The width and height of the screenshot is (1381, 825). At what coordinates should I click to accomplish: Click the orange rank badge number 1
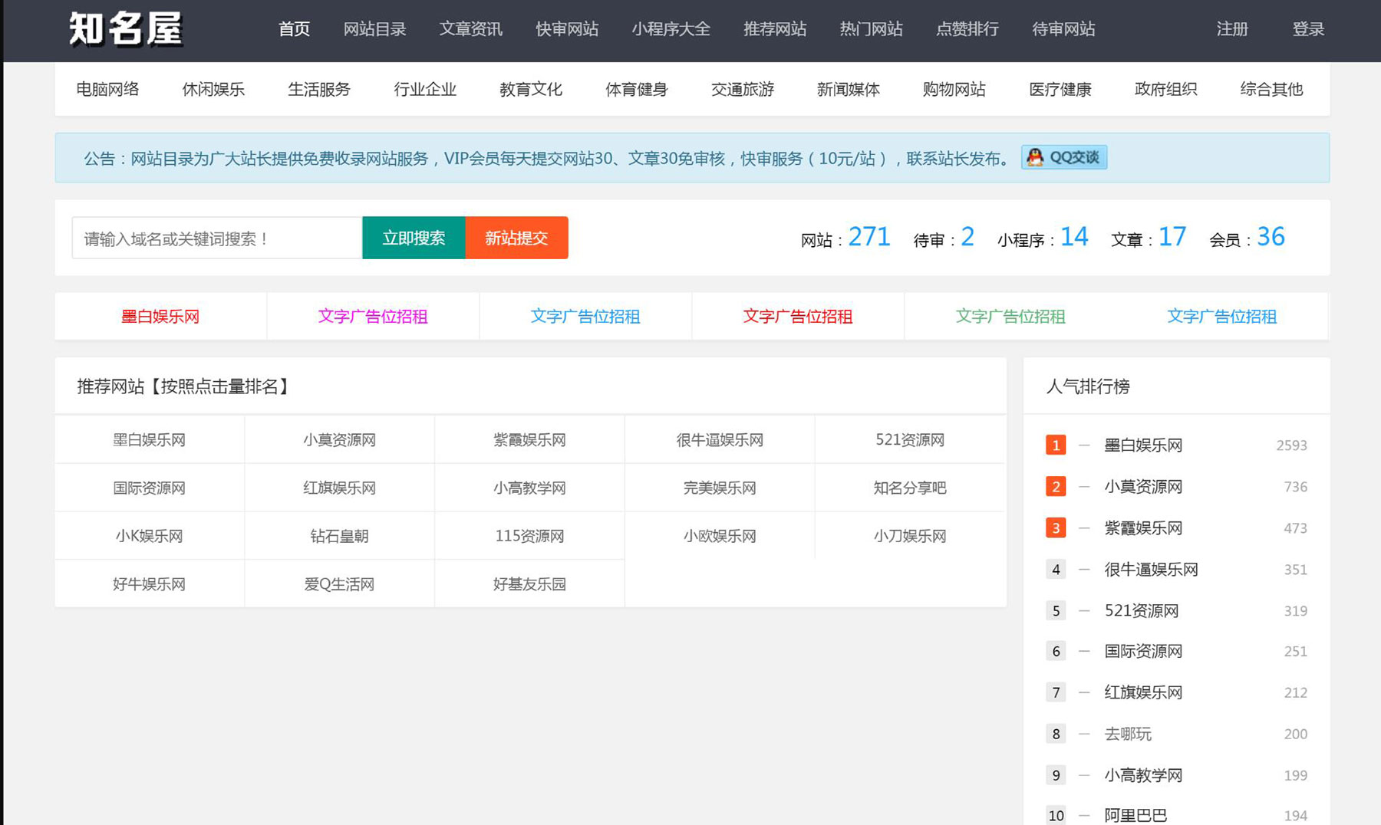point(1056,445)
